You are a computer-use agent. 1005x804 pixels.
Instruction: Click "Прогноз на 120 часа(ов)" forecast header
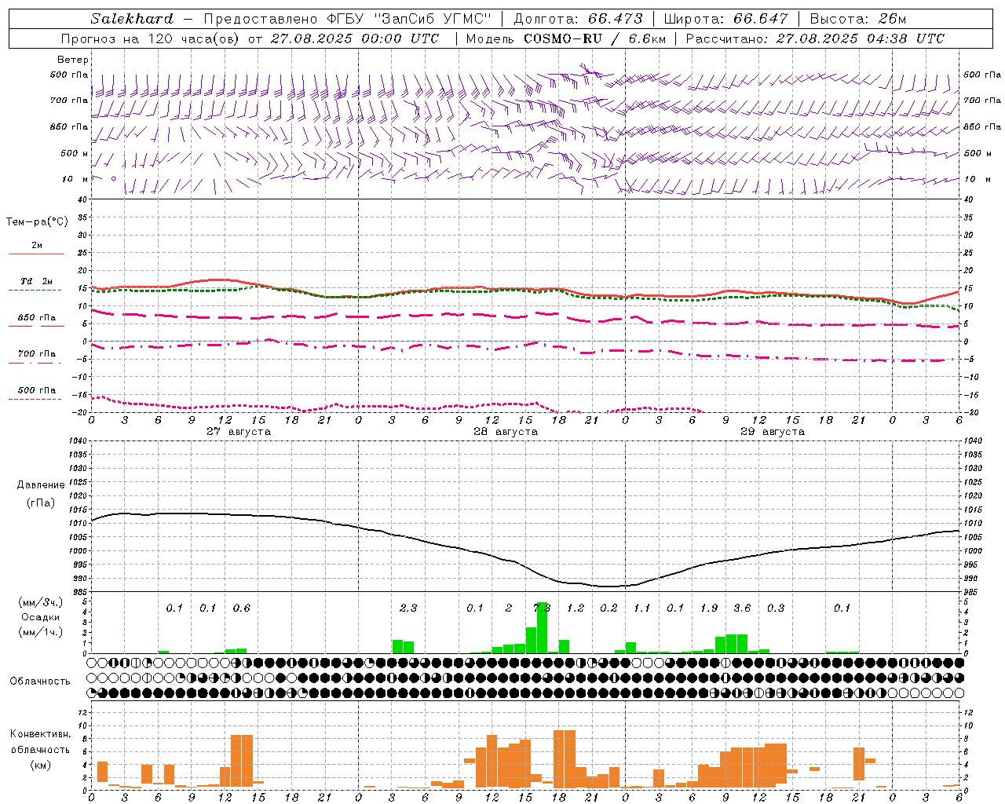click(152, 38)
